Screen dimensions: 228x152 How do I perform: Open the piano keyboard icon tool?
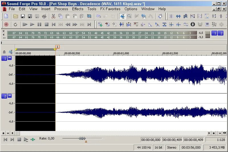point(207,24)
